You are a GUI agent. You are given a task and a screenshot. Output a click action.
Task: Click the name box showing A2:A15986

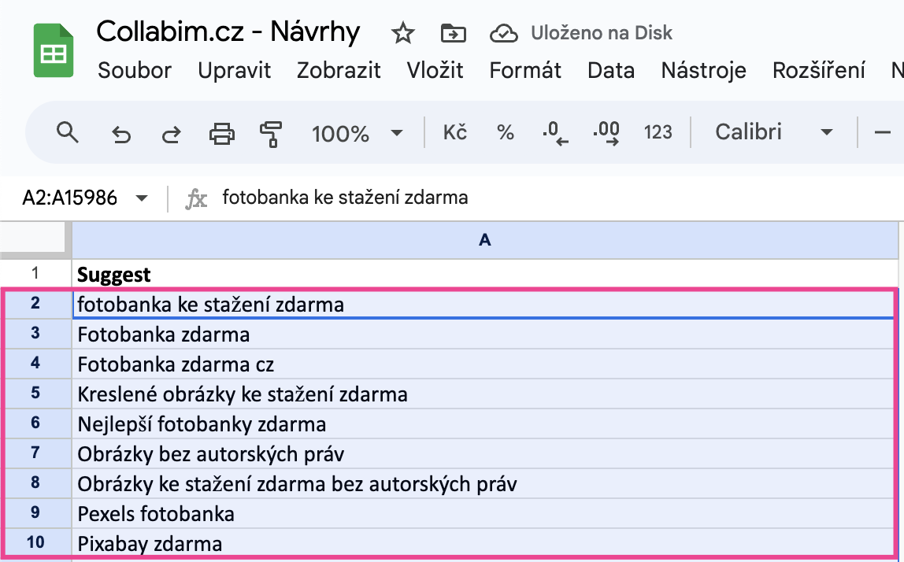tap(70, 198)
